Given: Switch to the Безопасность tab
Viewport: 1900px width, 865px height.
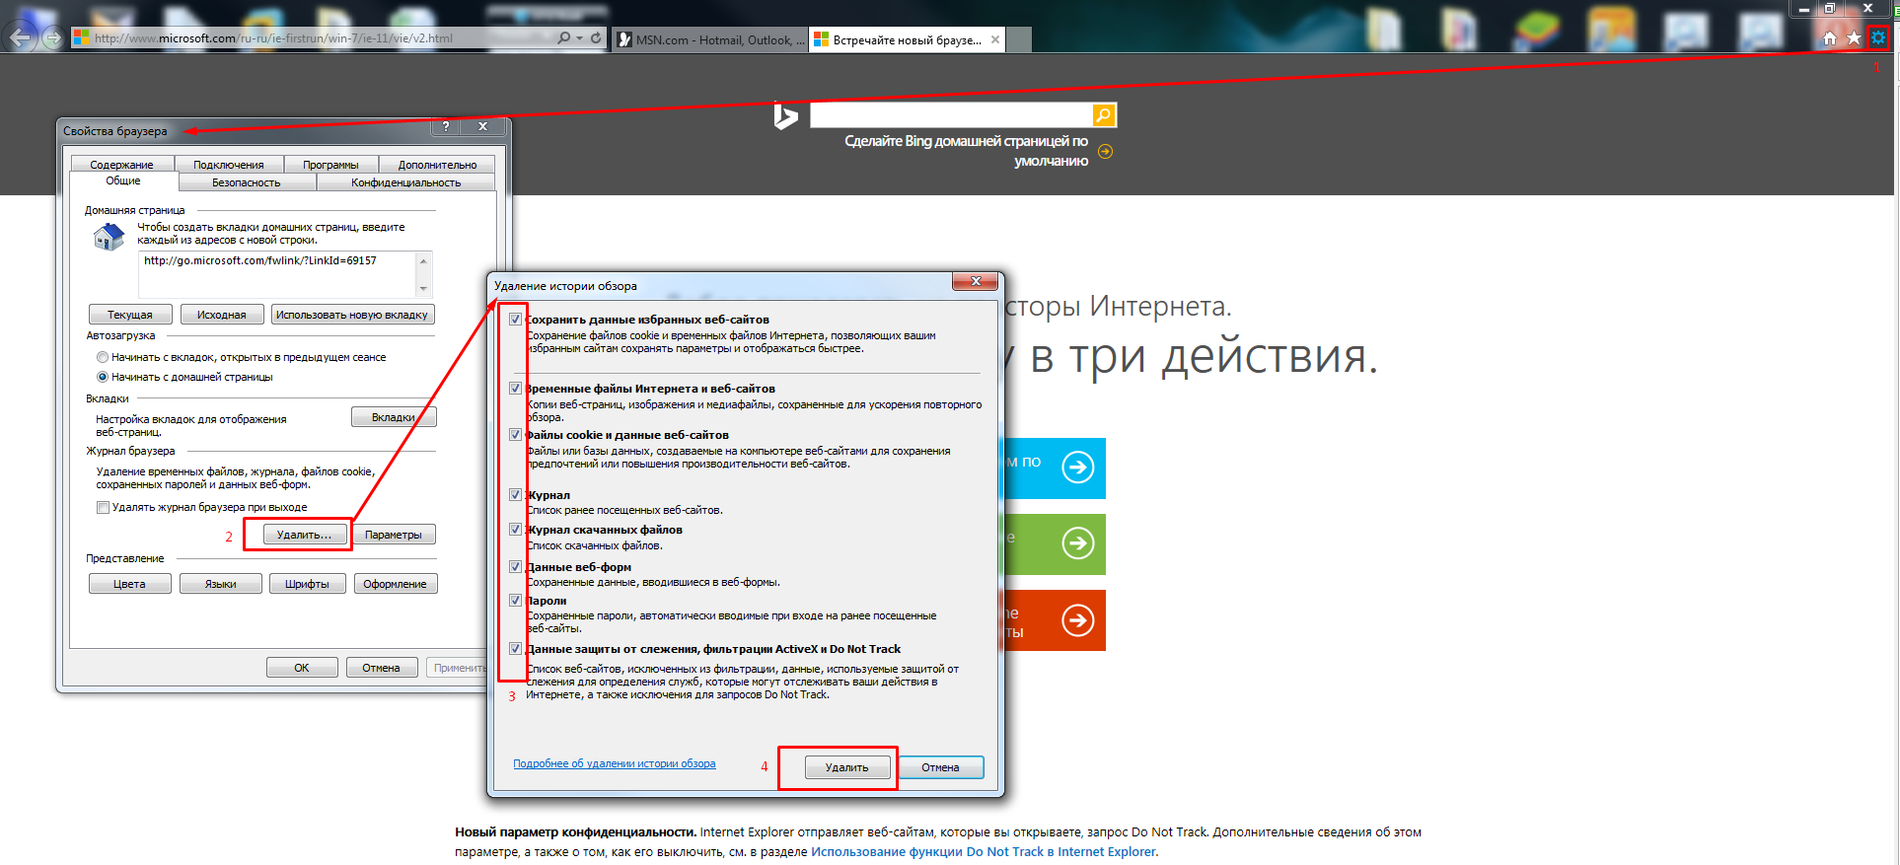Looking at the screenshot, I should pos(247,182).
